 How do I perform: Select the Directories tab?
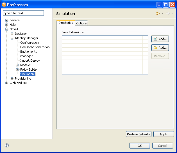point(66,23)
